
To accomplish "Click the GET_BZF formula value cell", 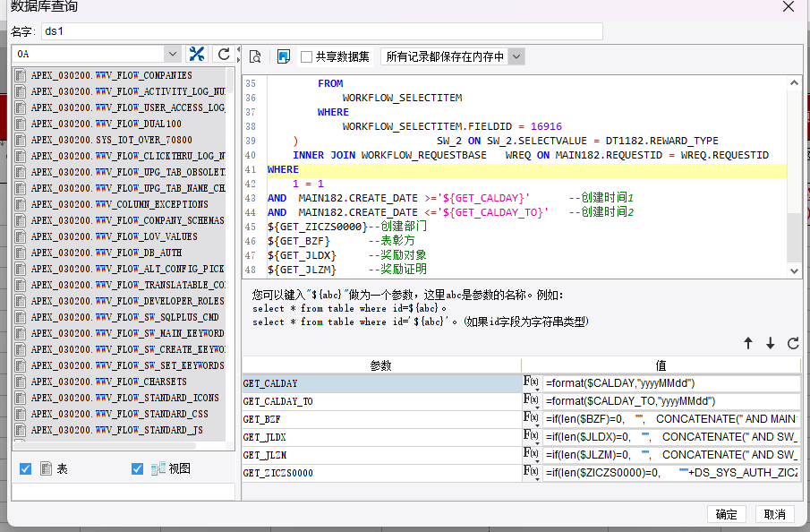I will pos(671,419).
